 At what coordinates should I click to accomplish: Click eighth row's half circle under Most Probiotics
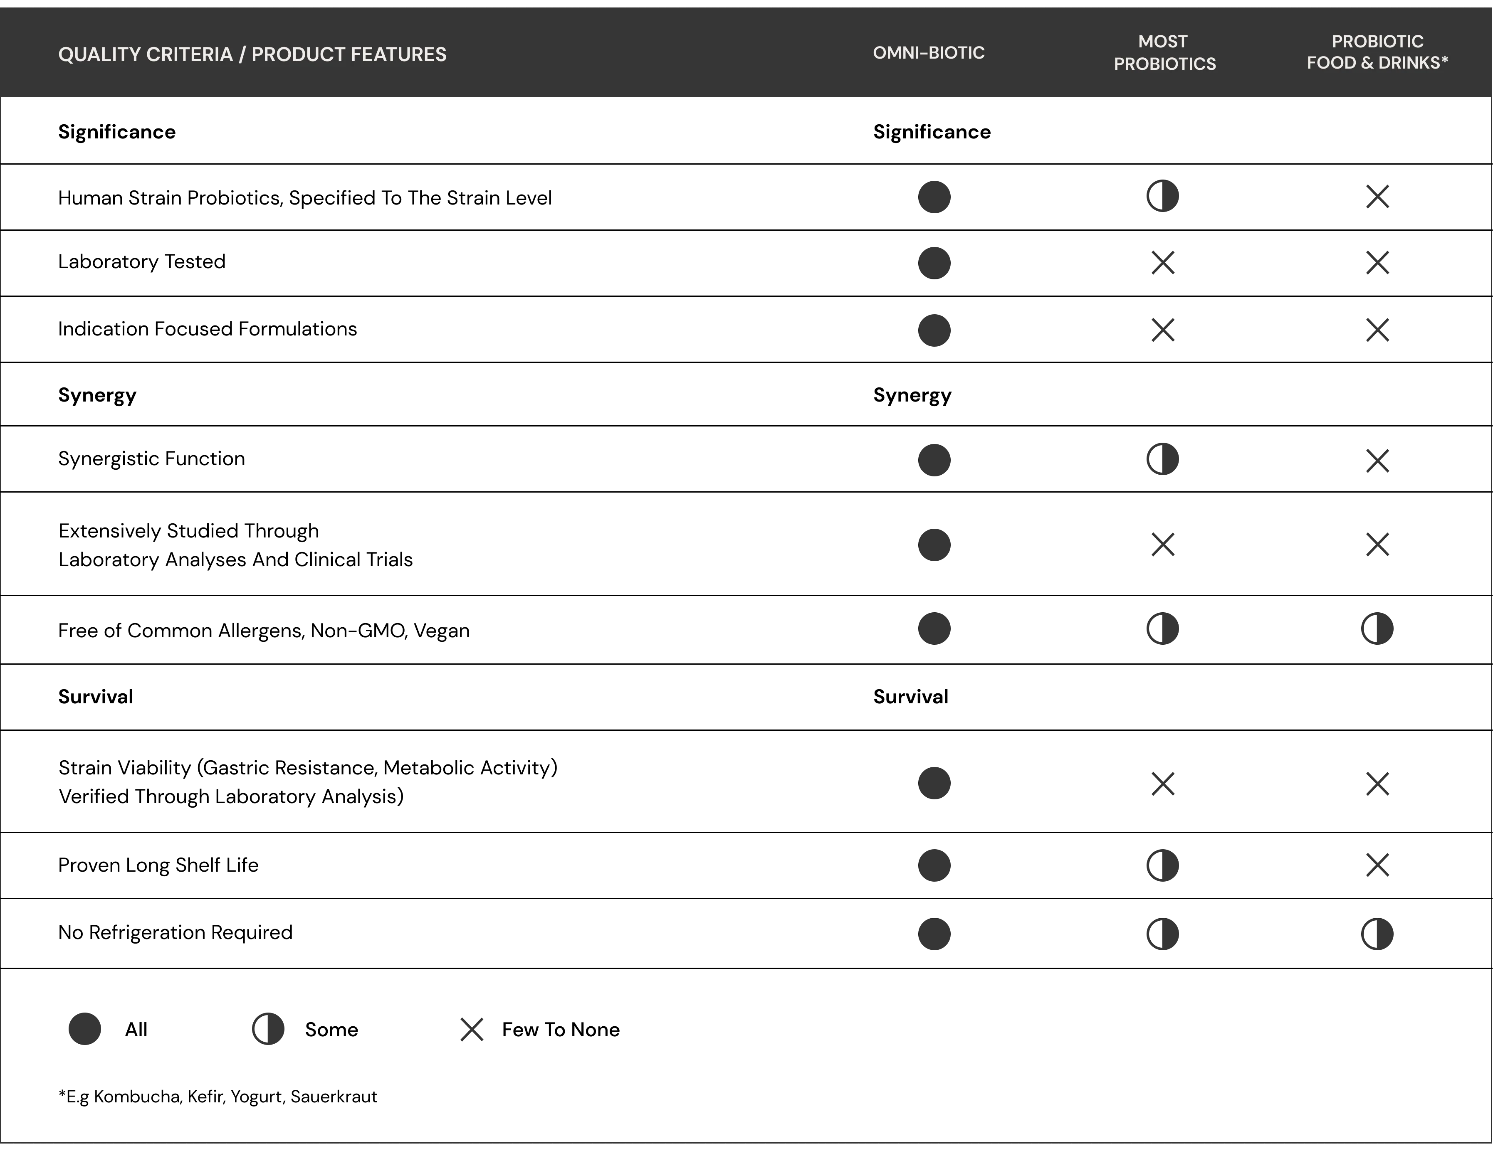(x=1162, y=865)
